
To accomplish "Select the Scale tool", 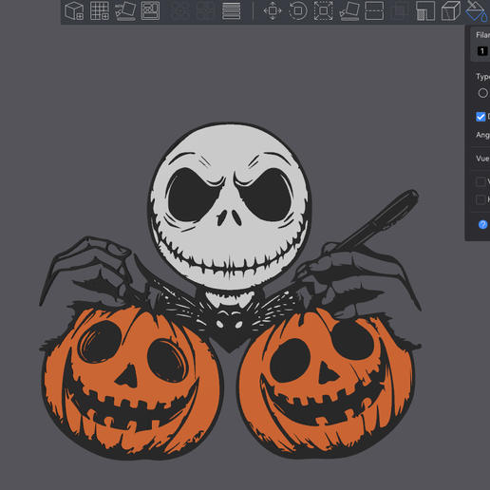I will click(323, 10).
